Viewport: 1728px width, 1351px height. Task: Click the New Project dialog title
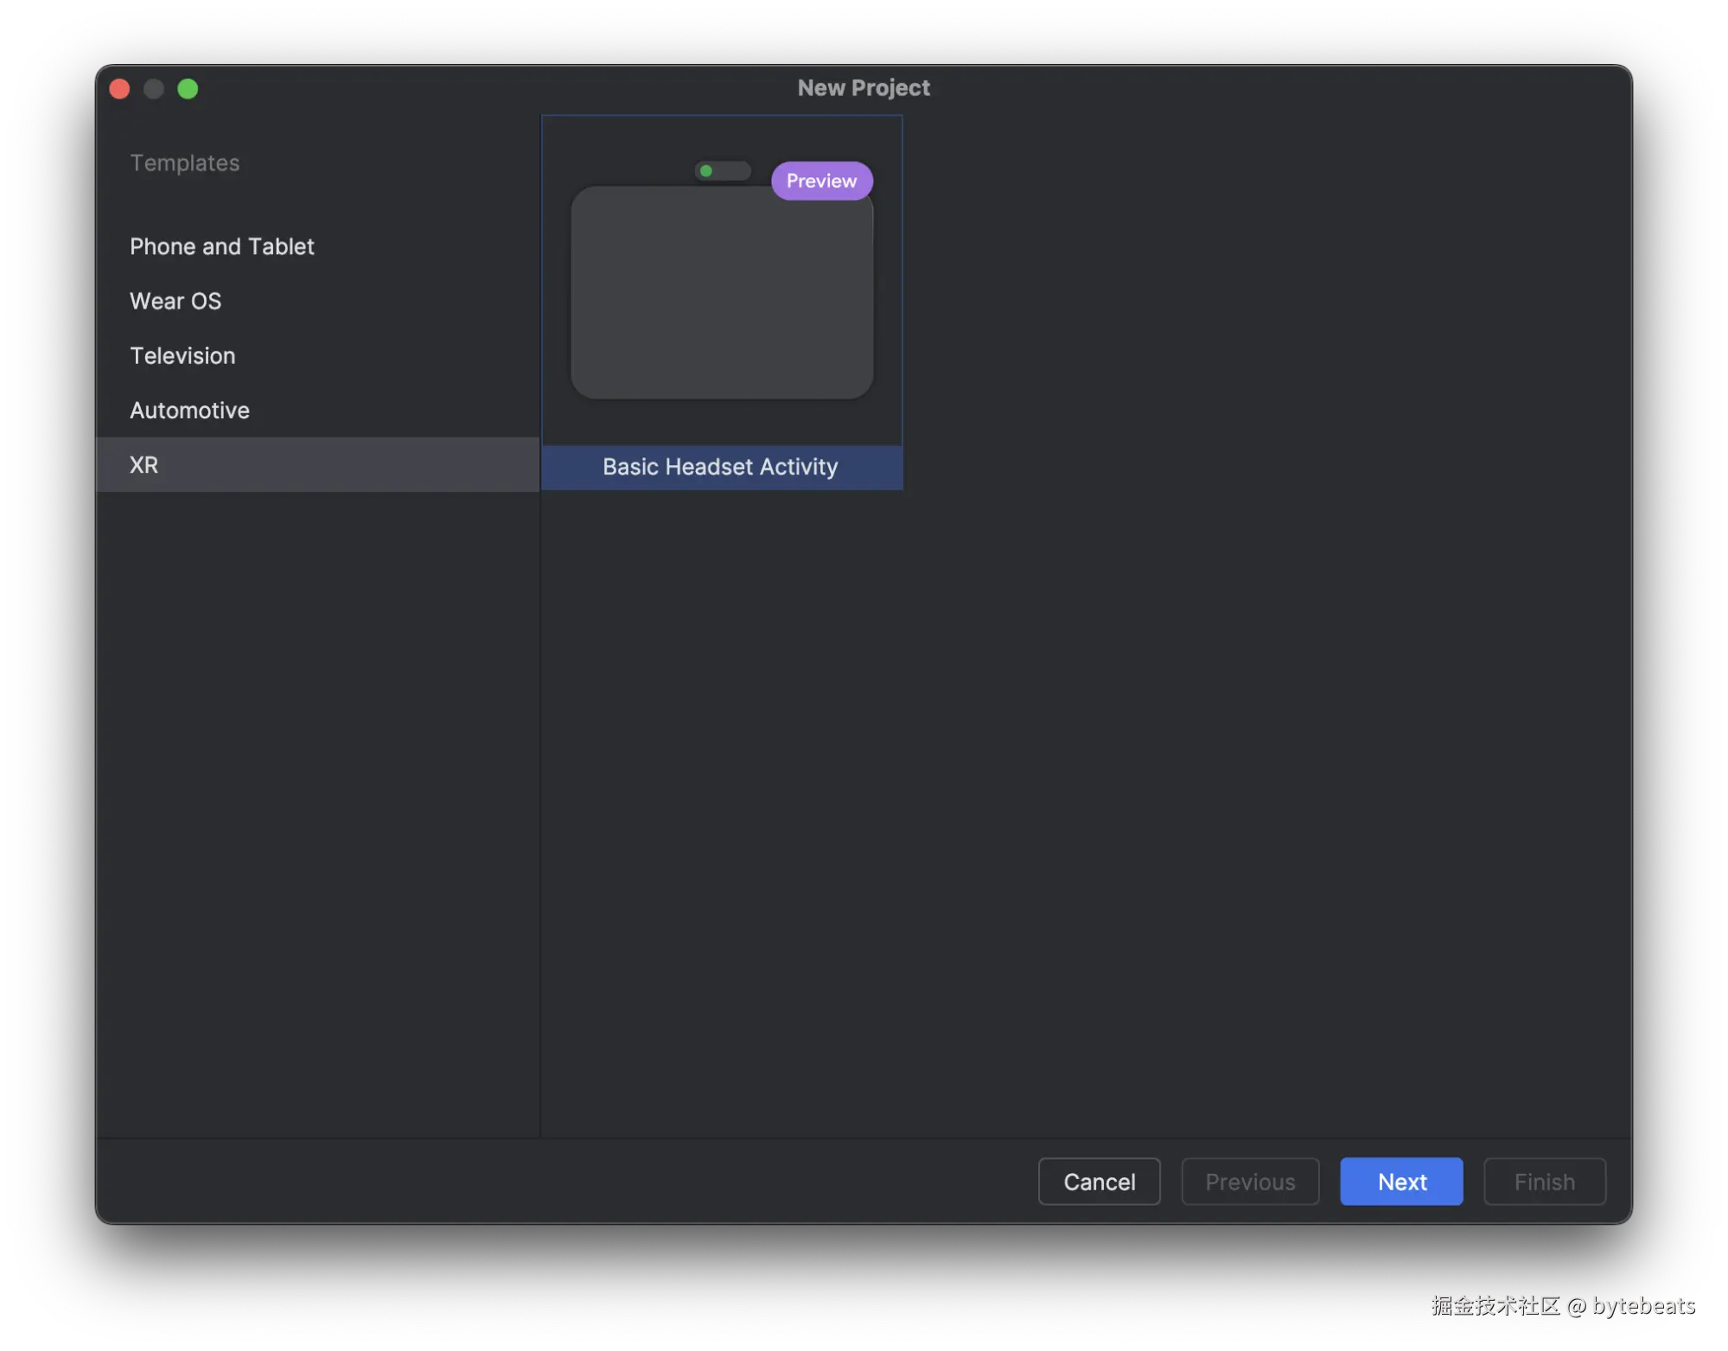(x=862, y=86)
